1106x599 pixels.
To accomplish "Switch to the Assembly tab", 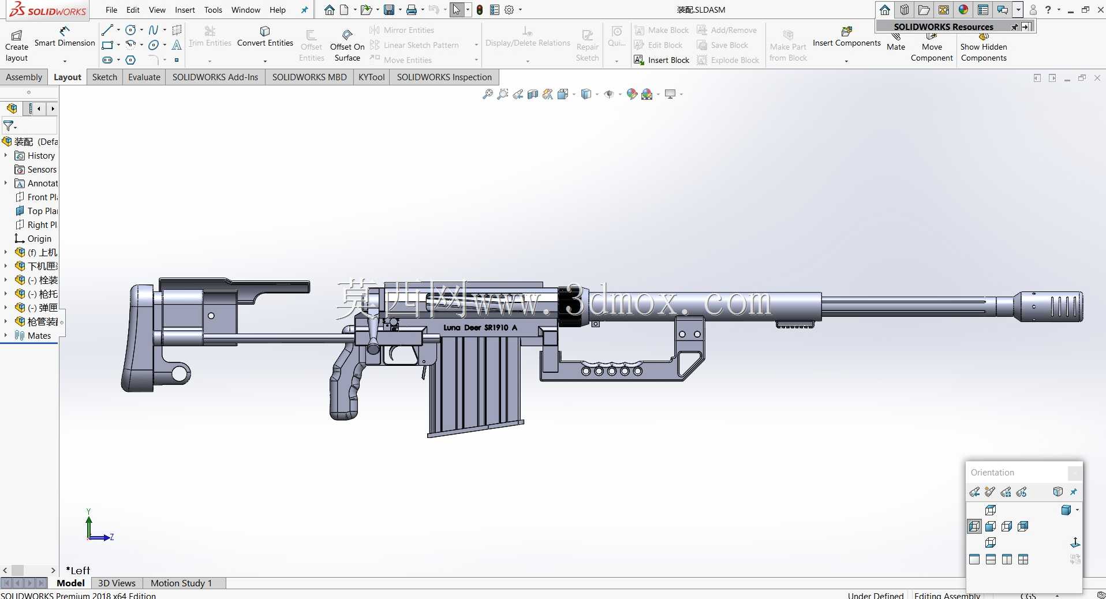I will click(x=24, y=77).
